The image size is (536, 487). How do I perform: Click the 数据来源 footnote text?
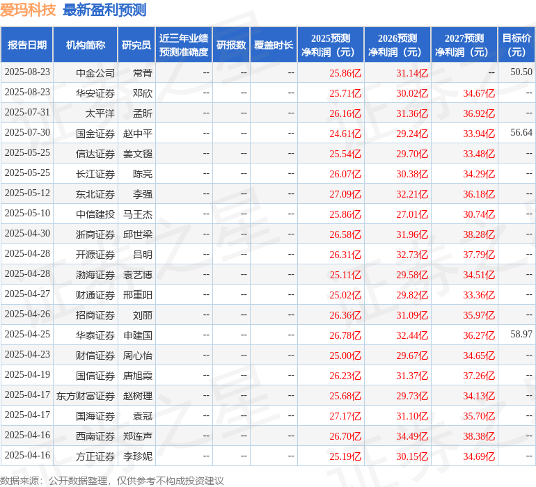(x=112, y=481)
